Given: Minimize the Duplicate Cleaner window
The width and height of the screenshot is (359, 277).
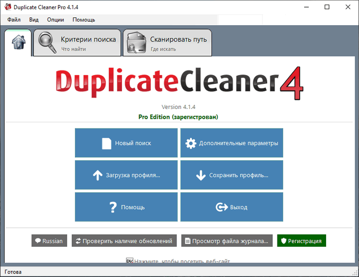Looking at the screenshot, I should (x=306, y=7).
